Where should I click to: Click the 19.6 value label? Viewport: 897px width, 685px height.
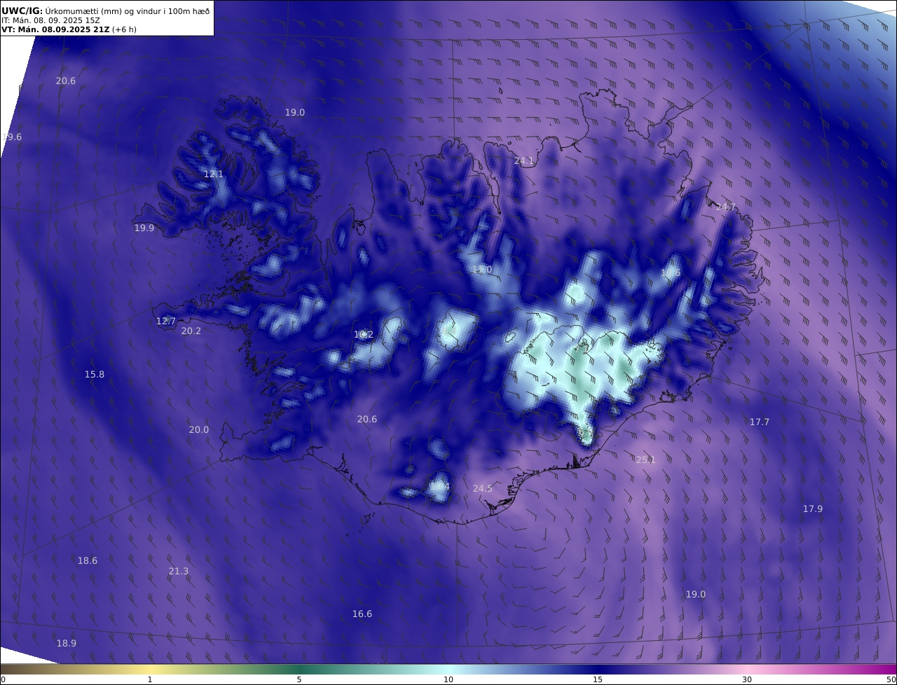[x=12, y=137]
